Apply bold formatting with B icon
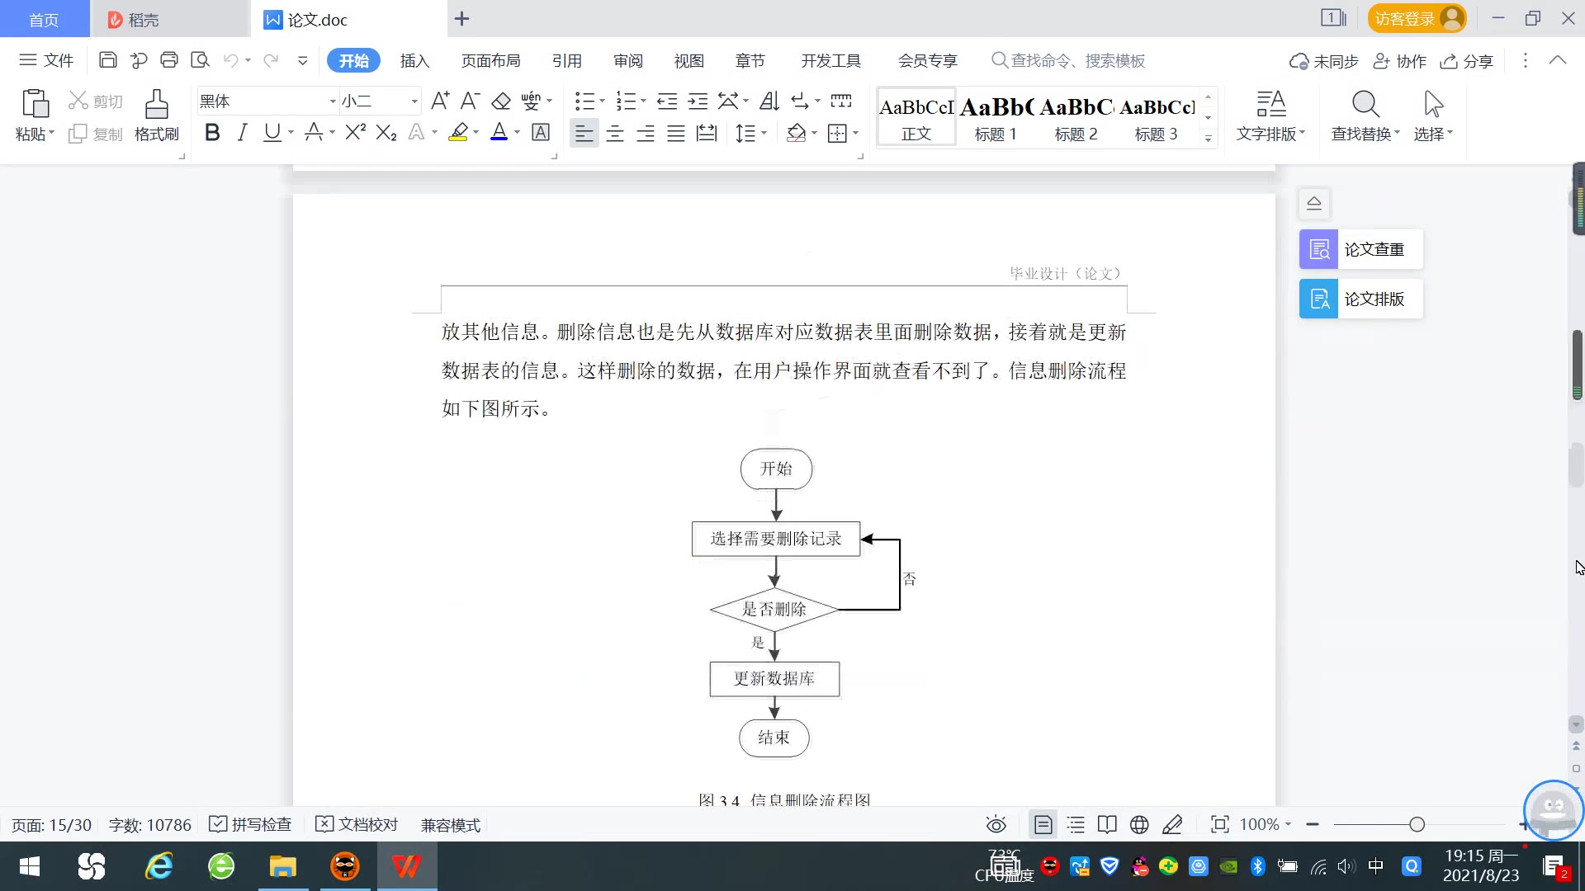The width and height of the screenshot is (1585, 891). pyautogui.click(x=212, y=133)
